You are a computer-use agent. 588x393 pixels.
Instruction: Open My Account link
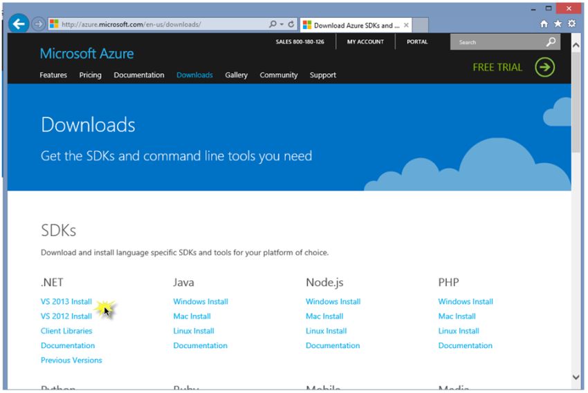[365, 41]
